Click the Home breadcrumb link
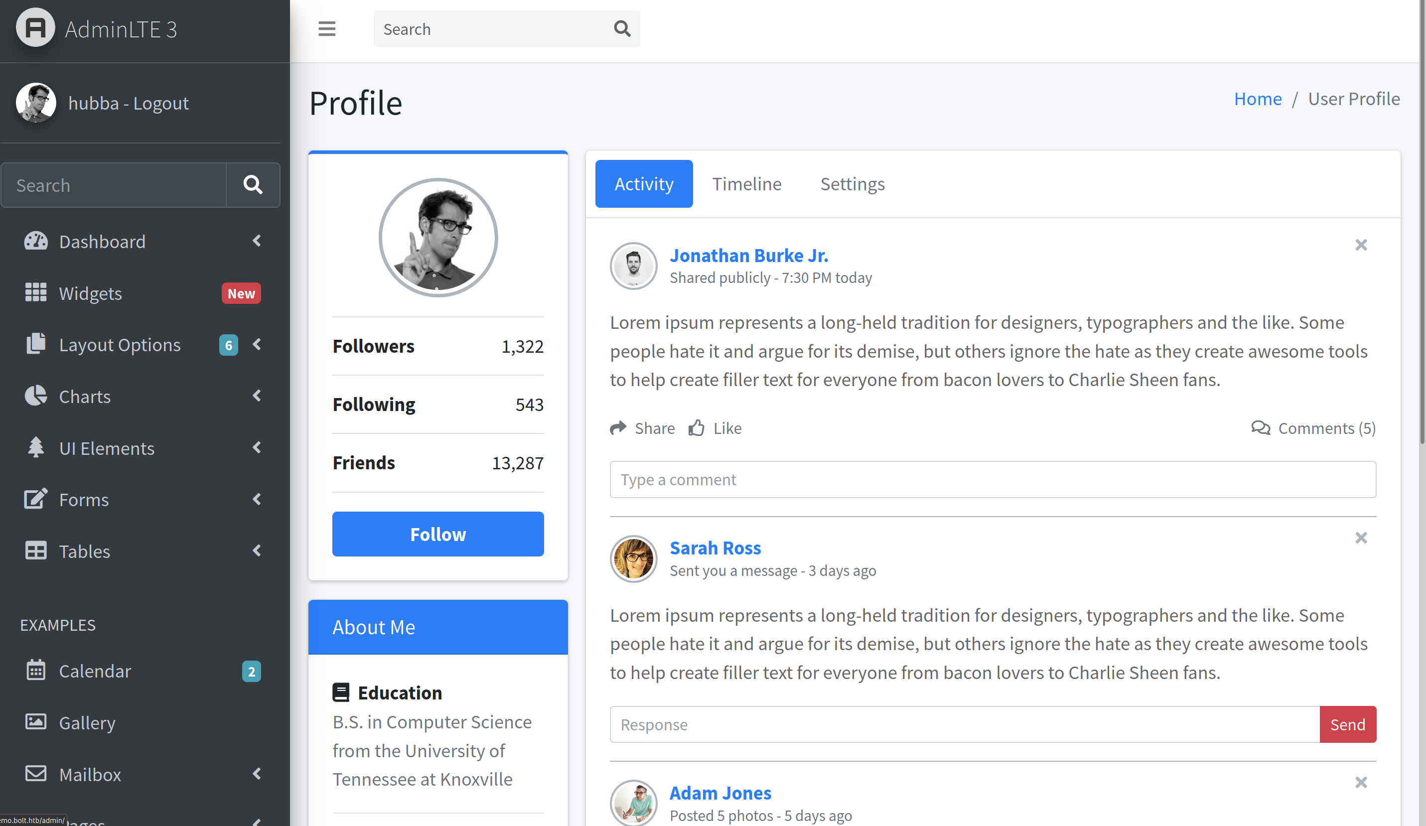1426x826 pixels. coord(1258,99)
